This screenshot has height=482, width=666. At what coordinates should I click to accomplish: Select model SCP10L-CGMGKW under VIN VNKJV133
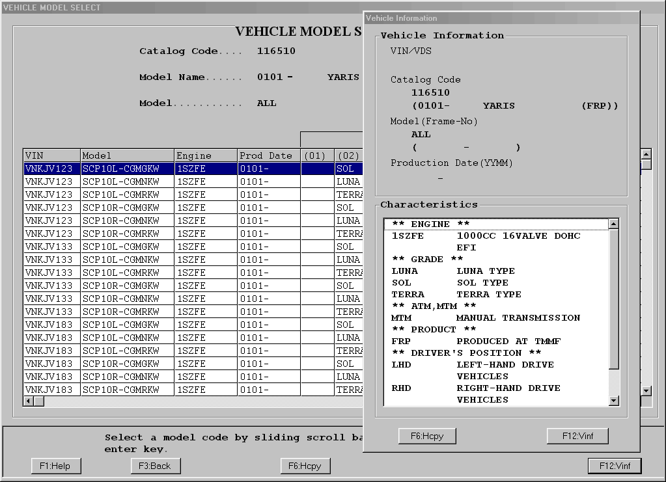pyautogui.click(x=193, y=247)
